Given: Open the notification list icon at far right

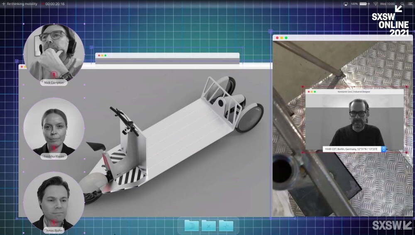Looking at the screenshot, I should (410, 4).
